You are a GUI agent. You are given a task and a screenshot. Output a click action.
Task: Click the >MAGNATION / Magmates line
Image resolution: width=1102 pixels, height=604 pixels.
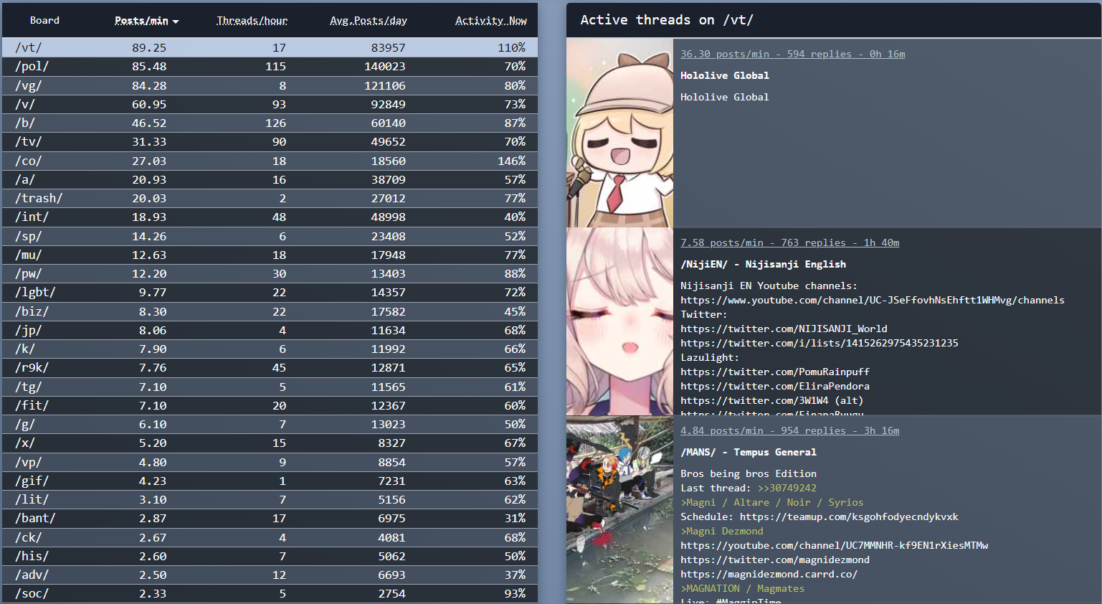tap(743, 588)
